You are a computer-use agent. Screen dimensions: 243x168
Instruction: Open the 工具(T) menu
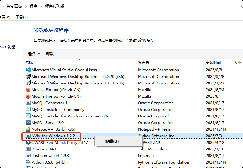(x=21, y=17)
